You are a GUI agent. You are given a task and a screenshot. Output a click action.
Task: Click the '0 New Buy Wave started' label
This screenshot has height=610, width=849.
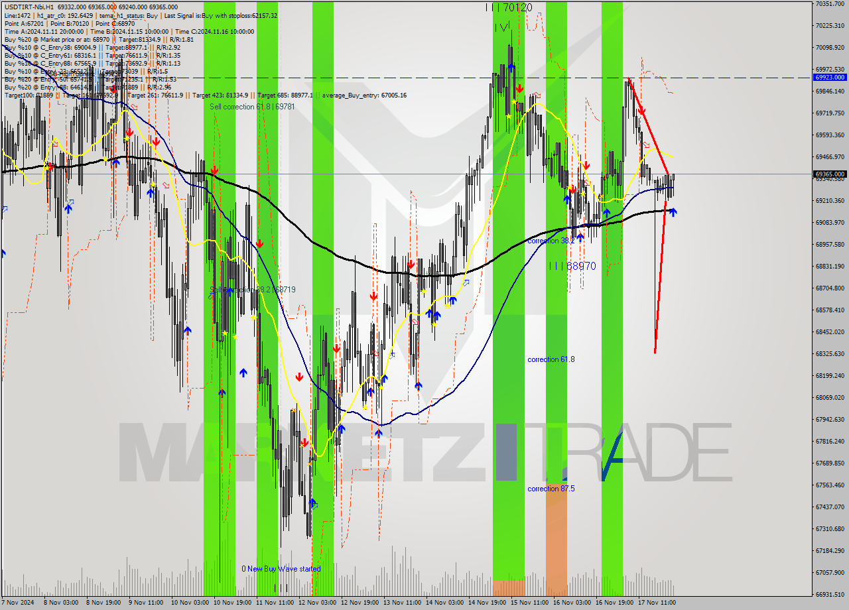coord(281,569)
